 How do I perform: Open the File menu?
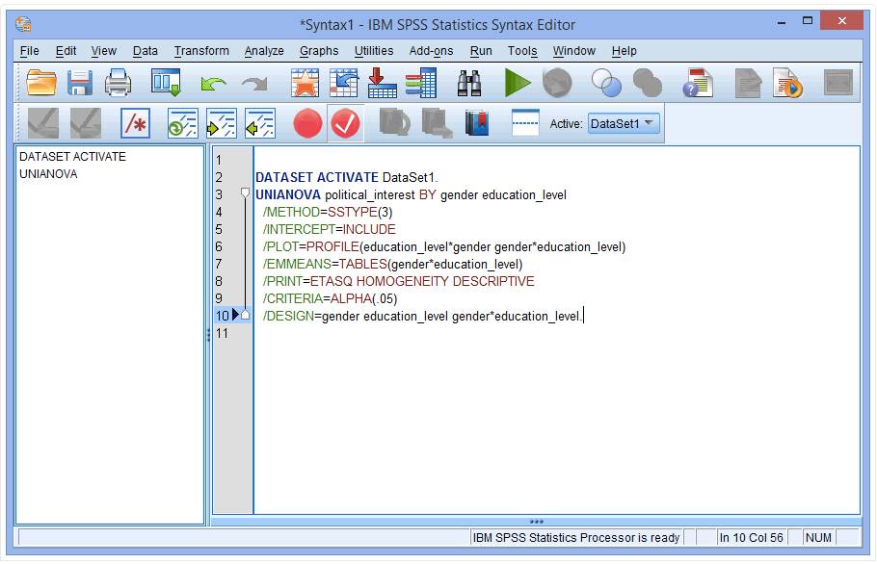click(29, 51)
